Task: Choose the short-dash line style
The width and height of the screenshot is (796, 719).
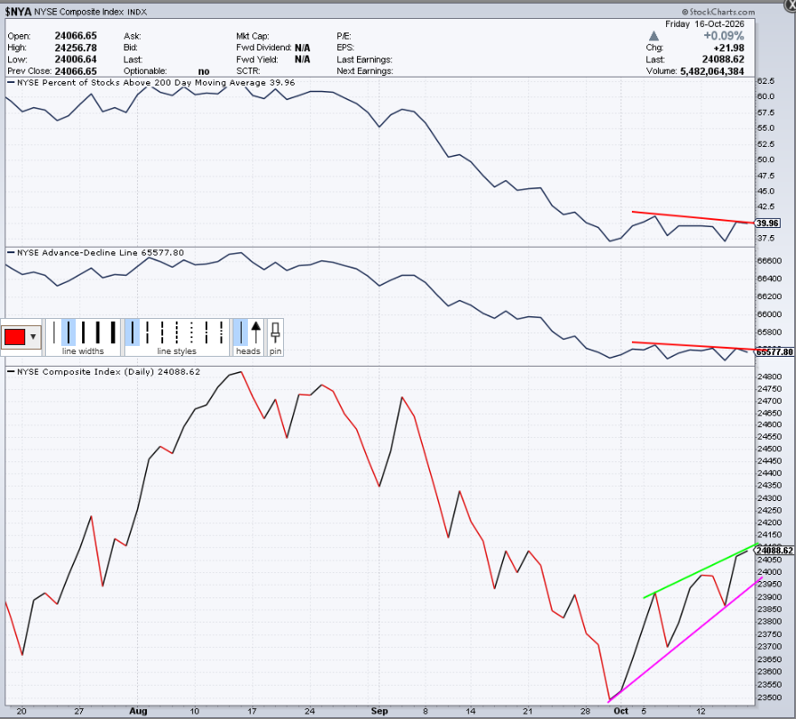Action: pos(177,332)
